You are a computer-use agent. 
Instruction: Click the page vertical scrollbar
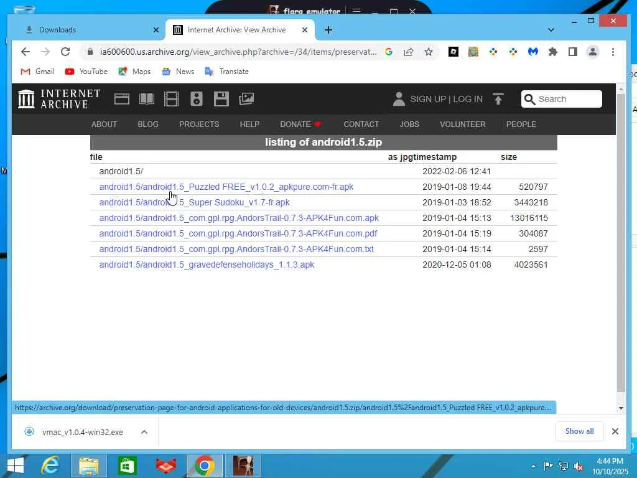pyautogui.click(x=621, y=243)
